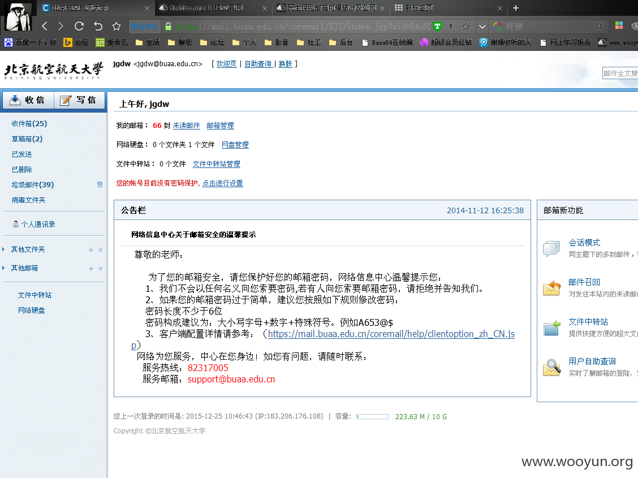Click the green padlock security icon
Screen dimensions: 638x478
(x=168, y=27)
